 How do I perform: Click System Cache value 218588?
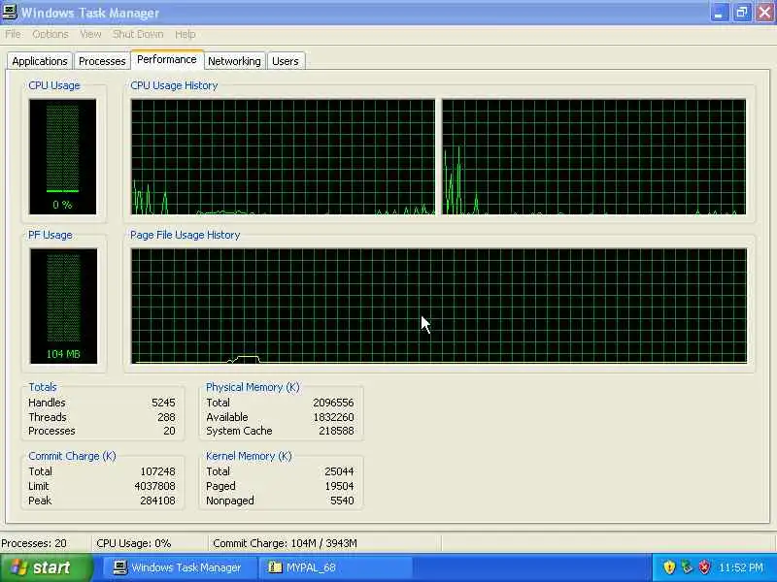pos(336,431)
